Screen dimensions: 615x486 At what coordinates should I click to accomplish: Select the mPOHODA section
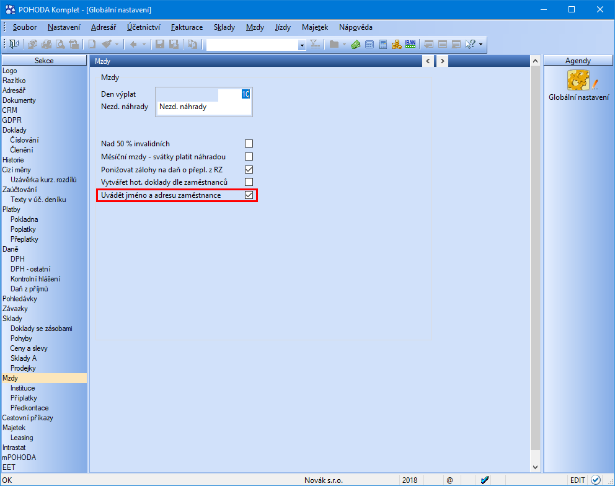coord(19,457)
